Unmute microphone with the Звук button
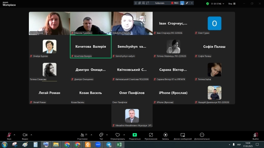Image resolution: width=264 pixels, height=148 pixels. [x=9, y=136]
